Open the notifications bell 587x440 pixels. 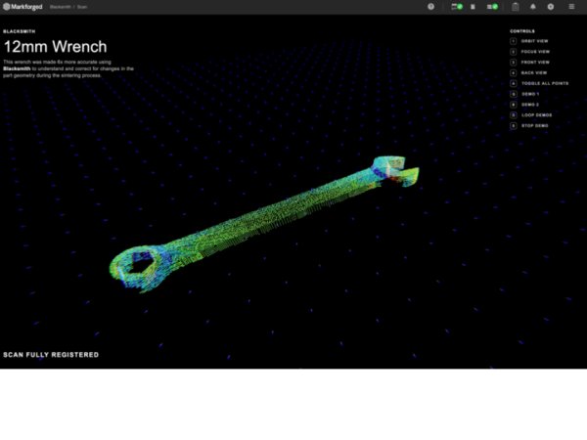pos(533,7)
